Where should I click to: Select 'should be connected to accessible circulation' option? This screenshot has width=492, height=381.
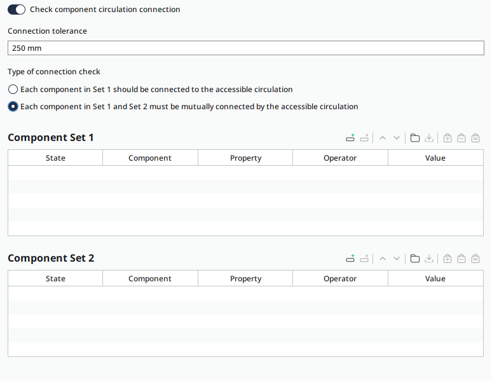point(13,90)
